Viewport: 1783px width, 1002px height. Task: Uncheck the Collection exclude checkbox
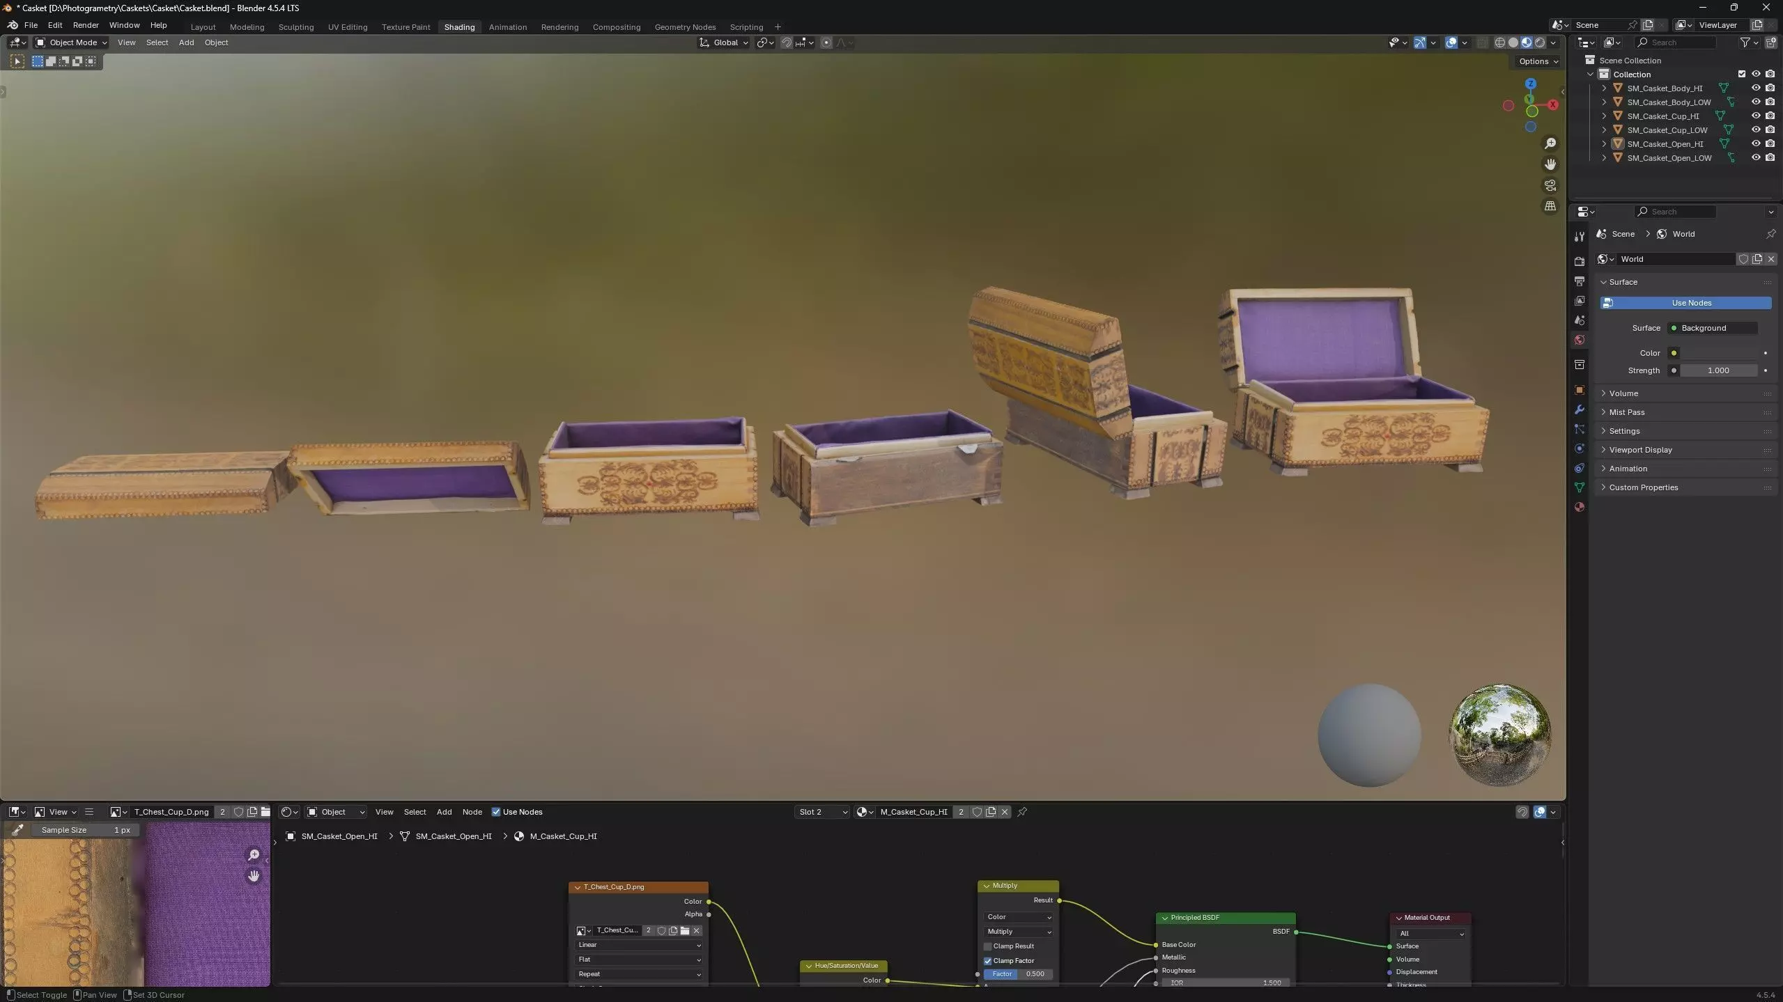pos(1742,75)
